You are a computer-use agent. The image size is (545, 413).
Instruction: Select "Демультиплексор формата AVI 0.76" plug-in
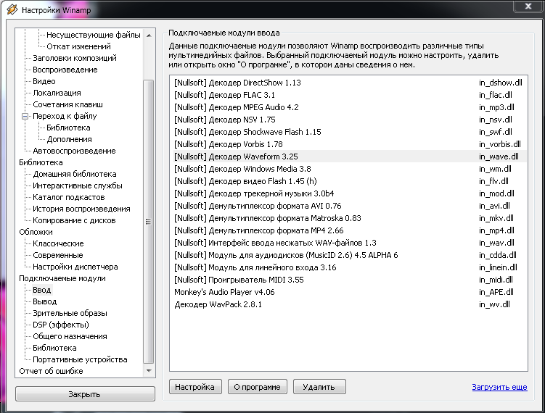pyautogui.click(x=348, y=206)
